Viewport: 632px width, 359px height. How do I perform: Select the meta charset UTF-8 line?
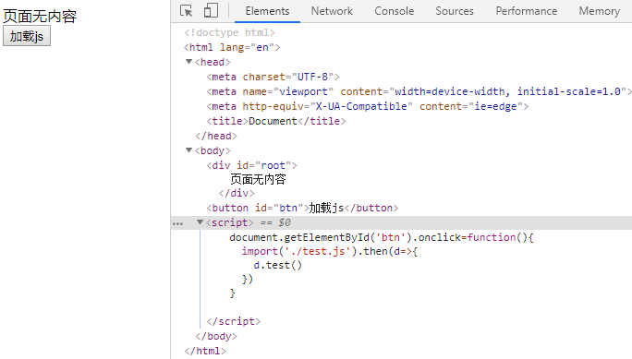273,77
